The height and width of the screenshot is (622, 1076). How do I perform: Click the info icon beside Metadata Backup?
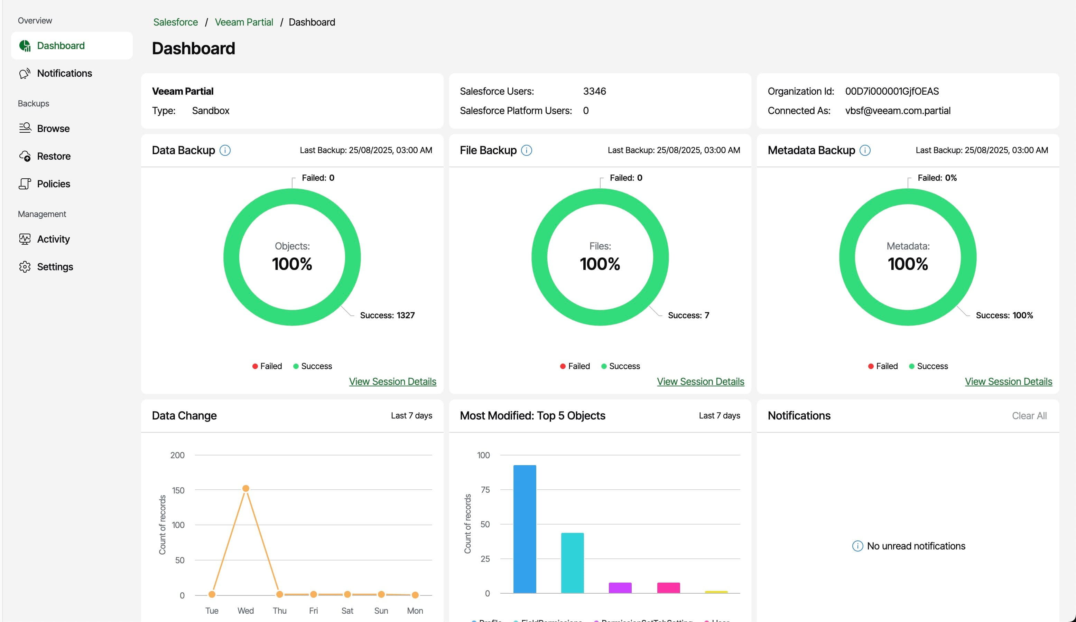[x=865, y=150]
